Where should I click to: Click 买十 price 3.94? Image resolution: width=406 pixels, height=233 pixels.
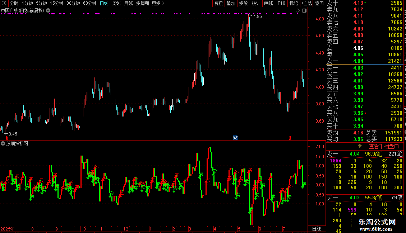tap(358, 126)
